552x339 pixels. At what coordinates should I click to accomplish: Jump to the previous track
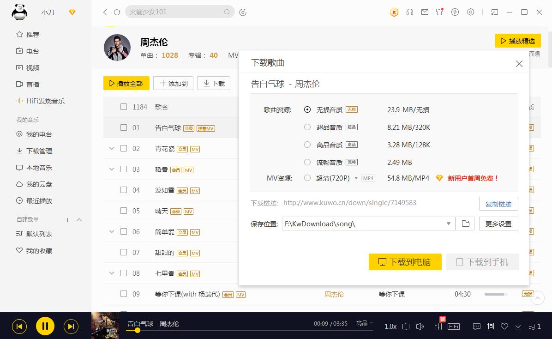(x=19, y=327)
